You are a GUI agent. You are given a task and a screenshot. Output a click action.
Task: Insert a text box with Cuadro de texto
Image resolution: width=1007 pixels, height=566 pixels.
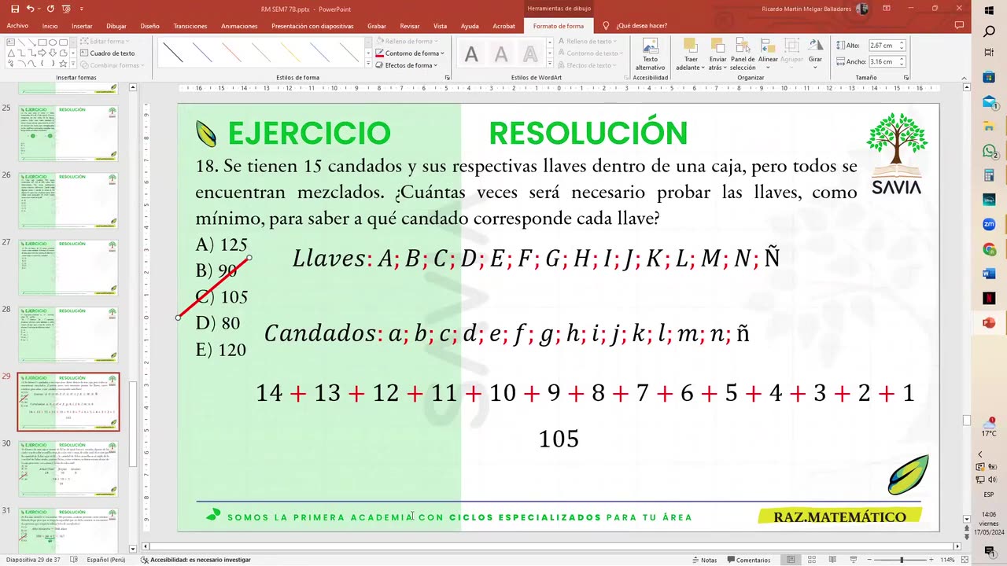click(x=107, y=53)
